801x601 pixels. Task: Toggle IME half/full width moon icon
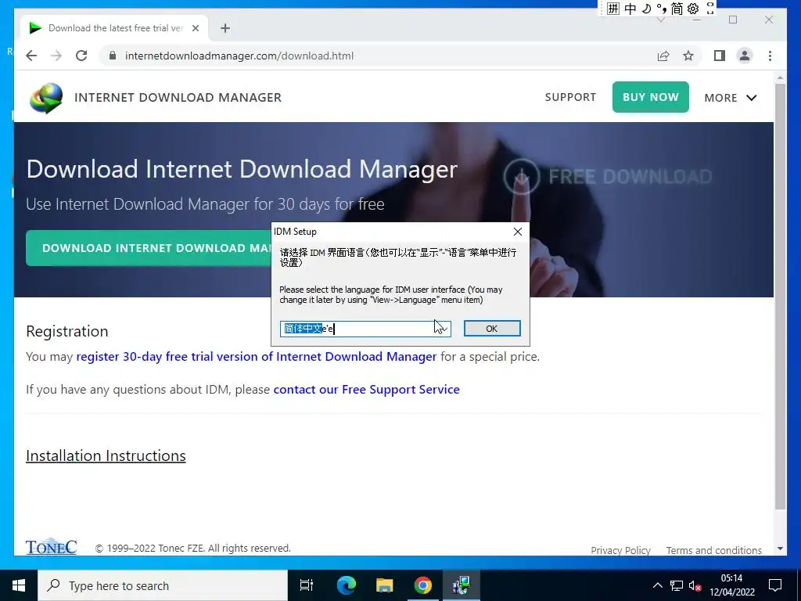coord(646,8)
